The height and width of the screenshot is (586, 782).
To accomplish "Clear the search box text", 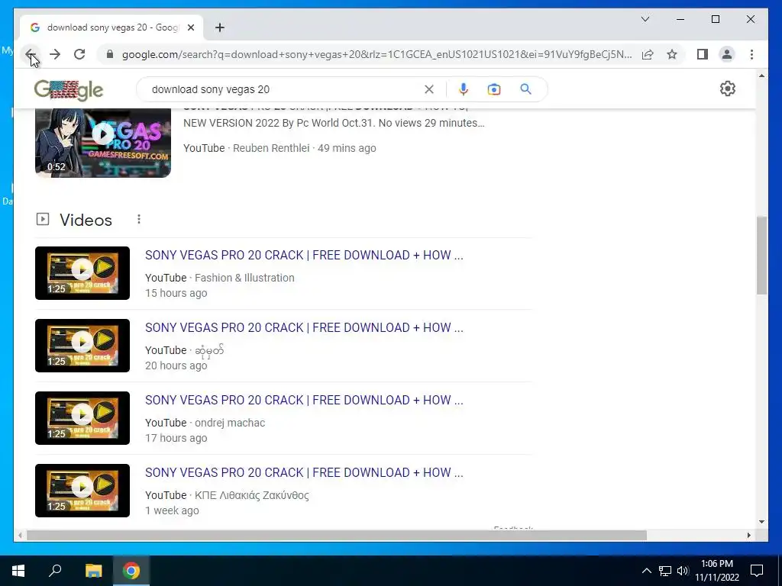I will (429, 89).
